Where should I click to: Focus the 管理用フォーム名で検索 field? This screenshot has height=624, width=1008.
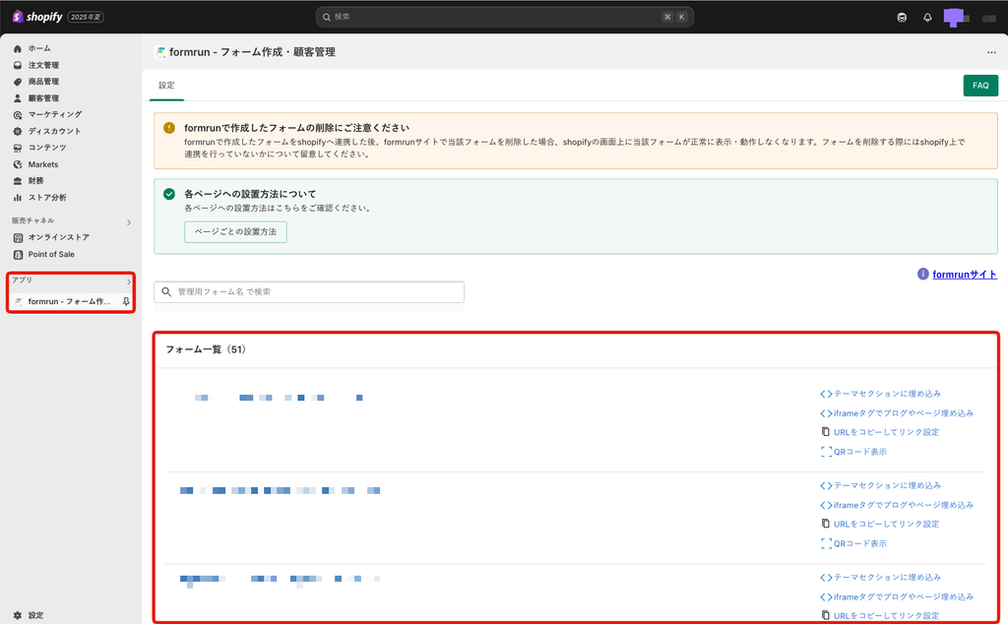point(309,291)
